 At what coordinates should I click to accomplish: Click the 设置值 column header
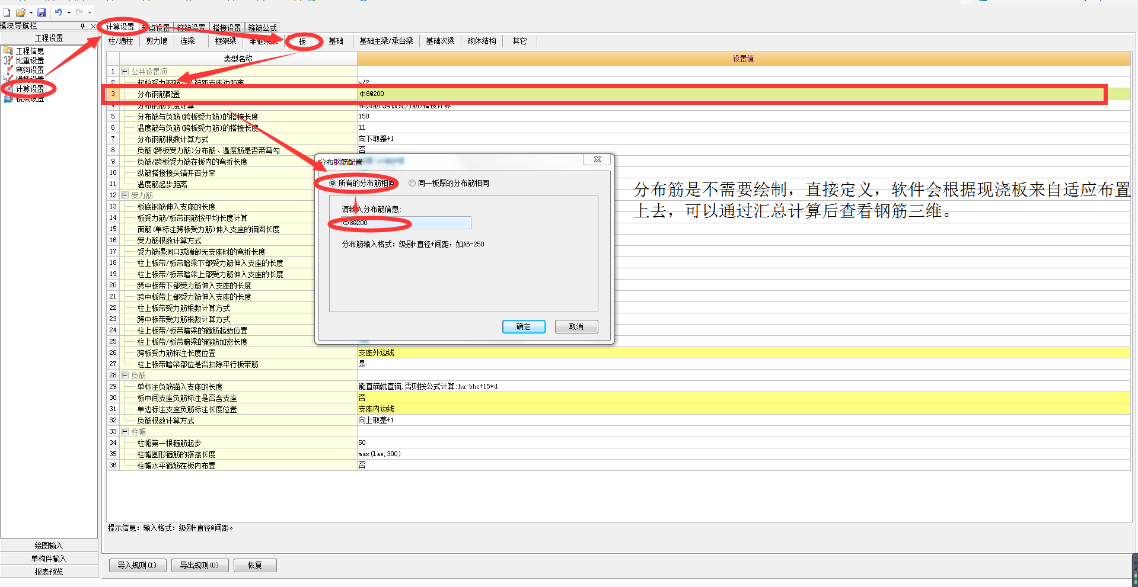click(x=744, y=59)
